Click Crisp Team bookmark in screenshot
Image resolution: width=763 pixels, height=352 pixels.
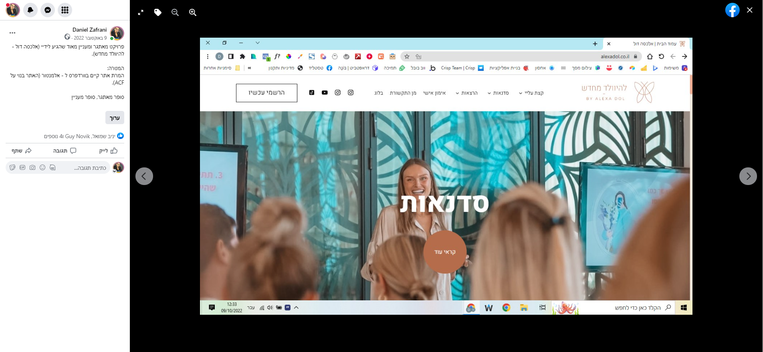point(462,68)
